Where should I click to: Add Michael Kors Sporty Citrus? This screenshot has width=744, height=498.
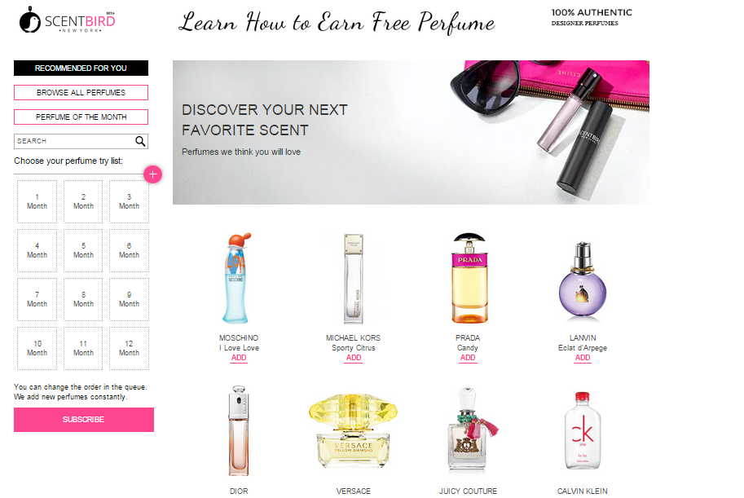pyautogui.click(x=354, y=358)
